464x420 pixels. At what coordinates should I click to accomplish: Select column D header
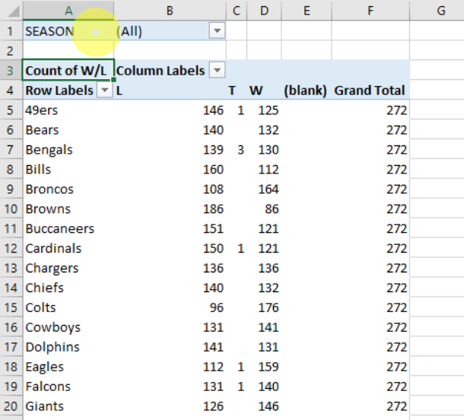coord(264,11)
